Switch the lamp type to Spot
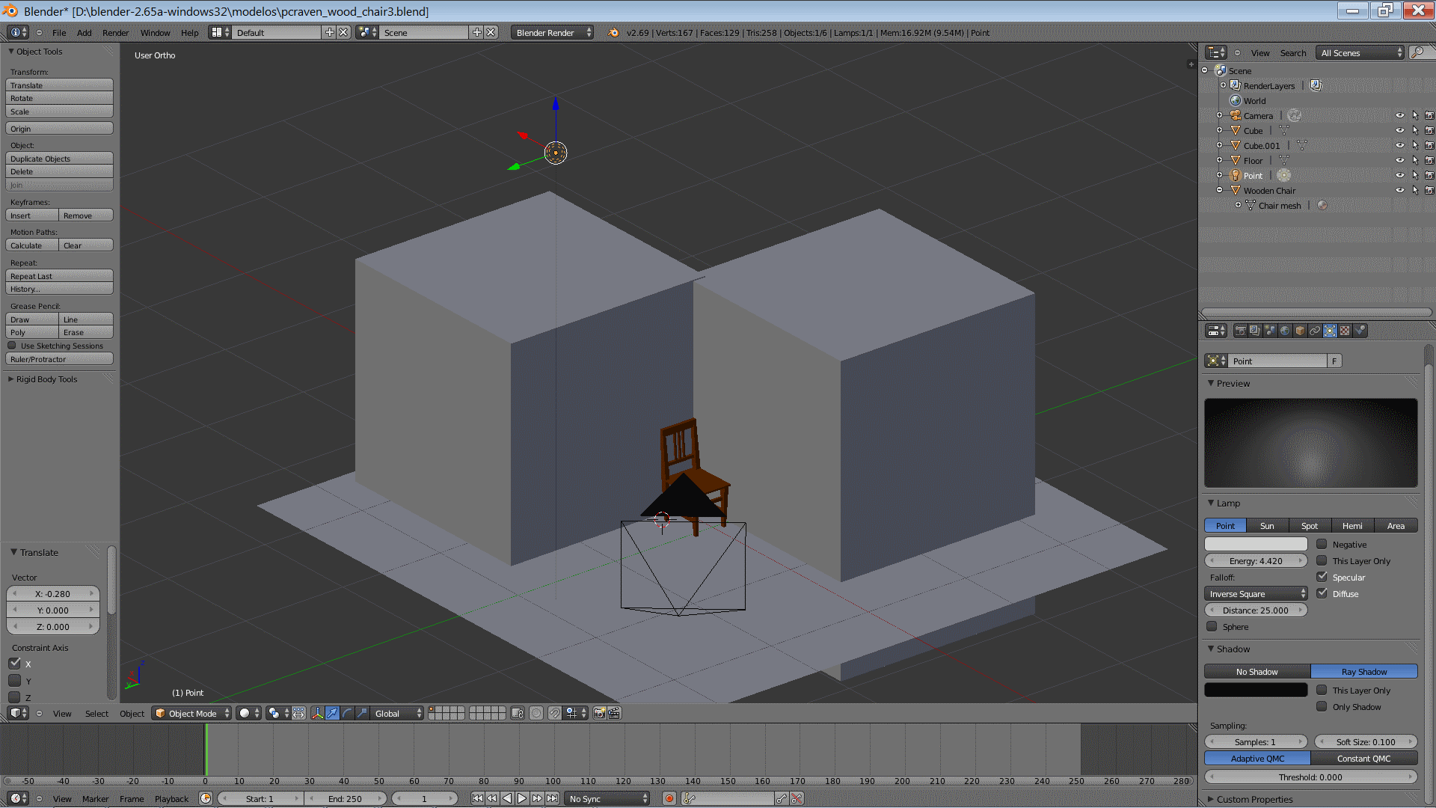The image size is (1436, 808). click(x=1309, y=526)
